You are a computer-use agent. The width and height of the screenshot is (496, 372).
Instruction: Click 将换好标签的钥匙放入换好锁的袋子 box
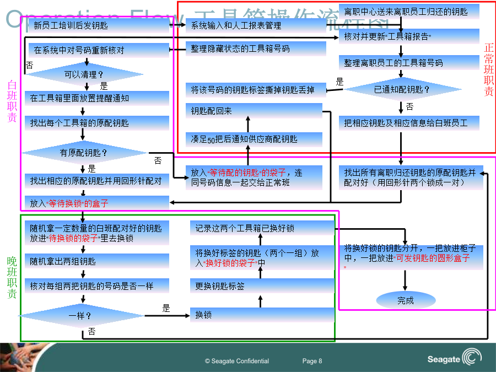(x=262, y=258)
